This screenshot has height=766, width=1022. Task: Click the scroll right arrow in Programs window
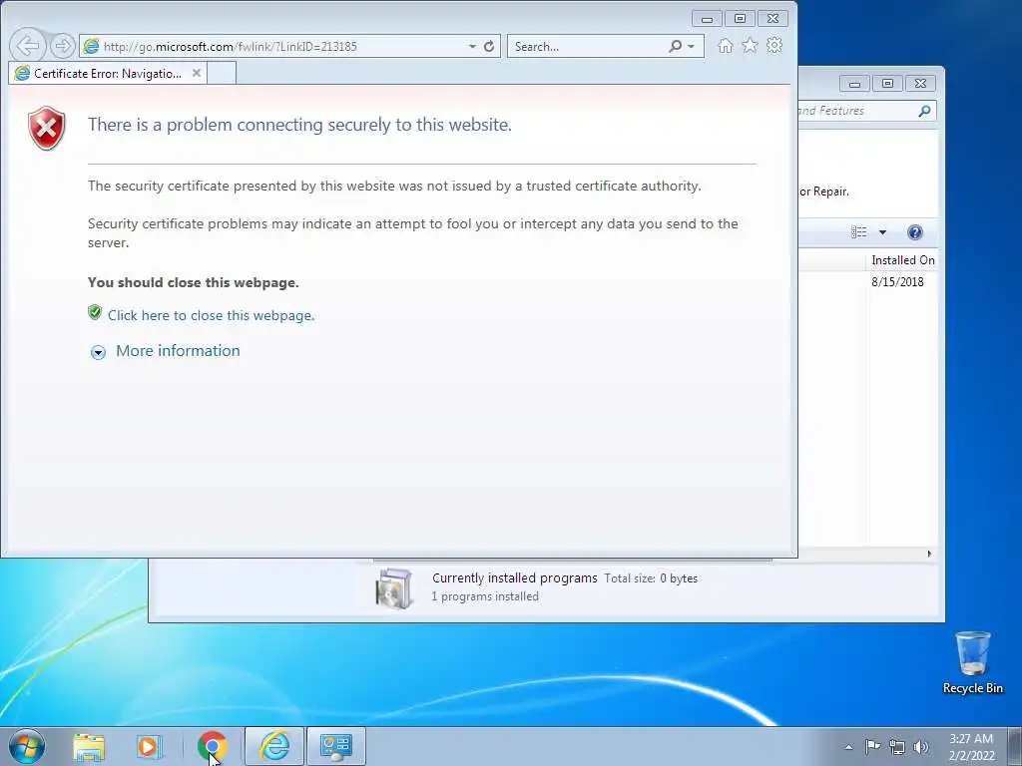(929, 554)
